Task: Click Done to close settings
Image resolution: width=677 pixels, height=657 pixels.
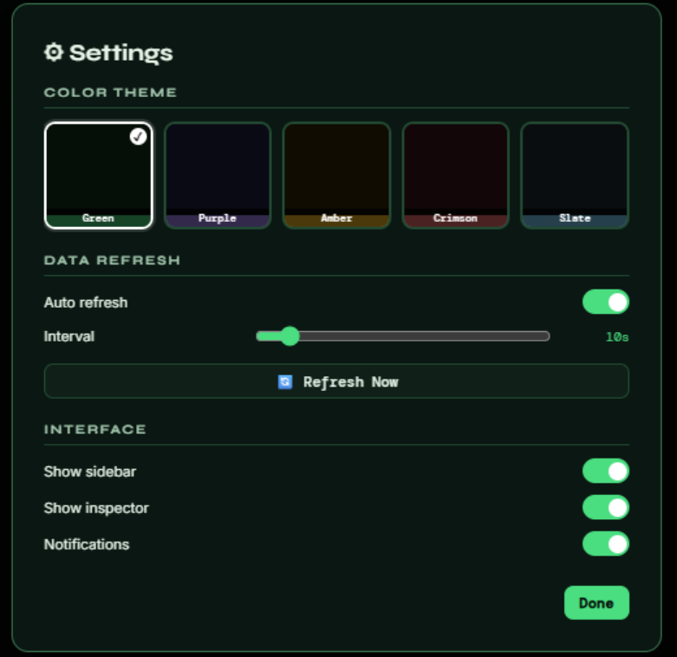Action: click(596, 602)
